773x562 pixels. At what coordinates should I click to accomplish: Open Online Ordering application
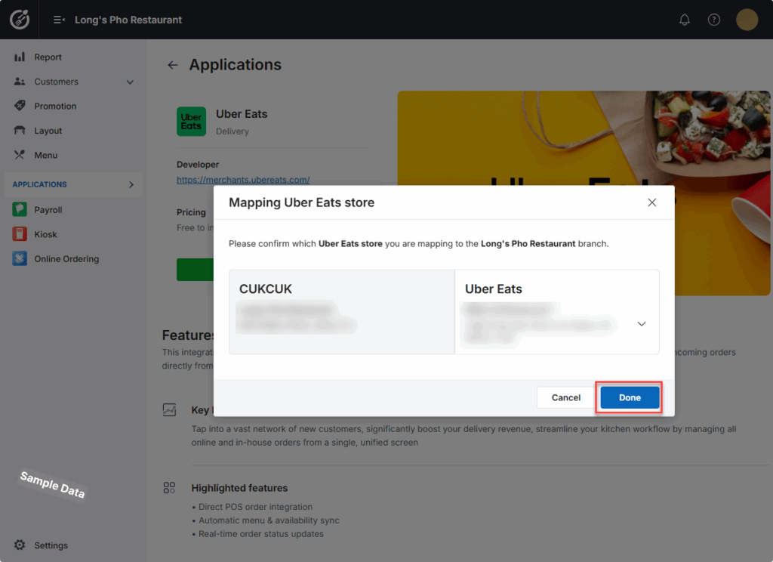tap(66, 259)
